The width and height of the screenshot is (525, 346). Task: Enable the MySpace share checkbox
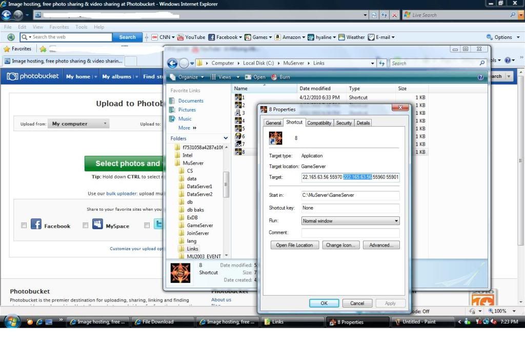point(86,226)
